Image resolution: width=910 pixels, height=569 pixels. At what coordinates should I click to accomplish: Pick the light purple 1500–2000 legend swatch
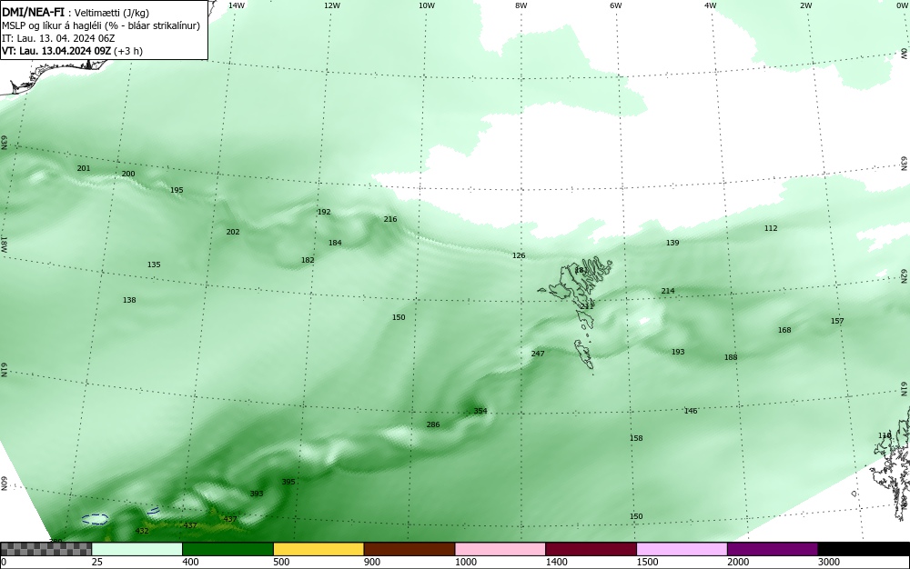click(682, 549)
